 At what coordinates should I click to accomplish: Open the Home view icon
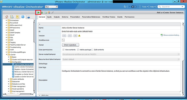[7, 17]
